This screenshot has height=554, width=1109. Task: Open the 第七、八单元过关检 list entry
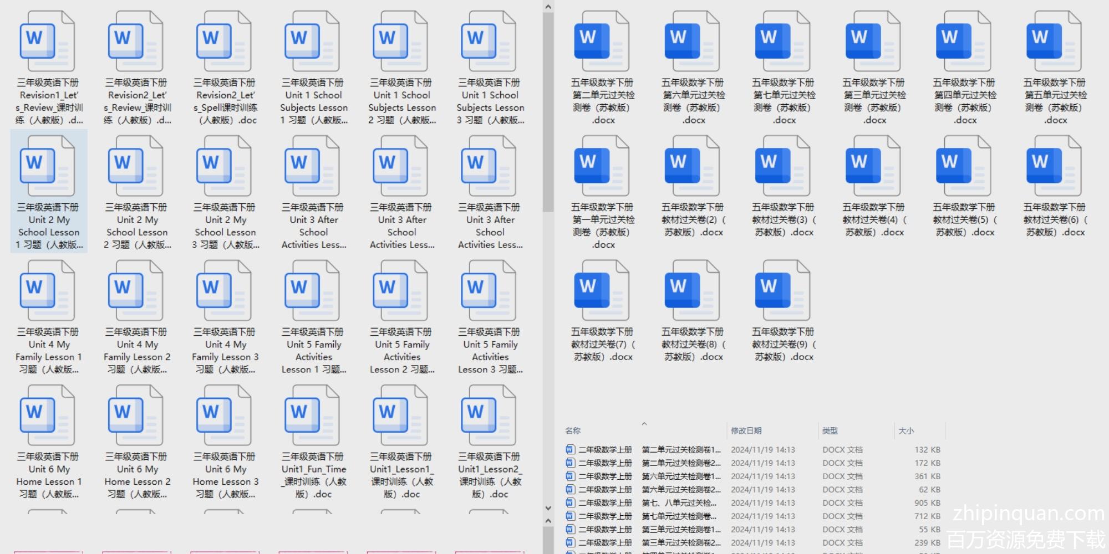pyautogui.click(x=679, y=503)
